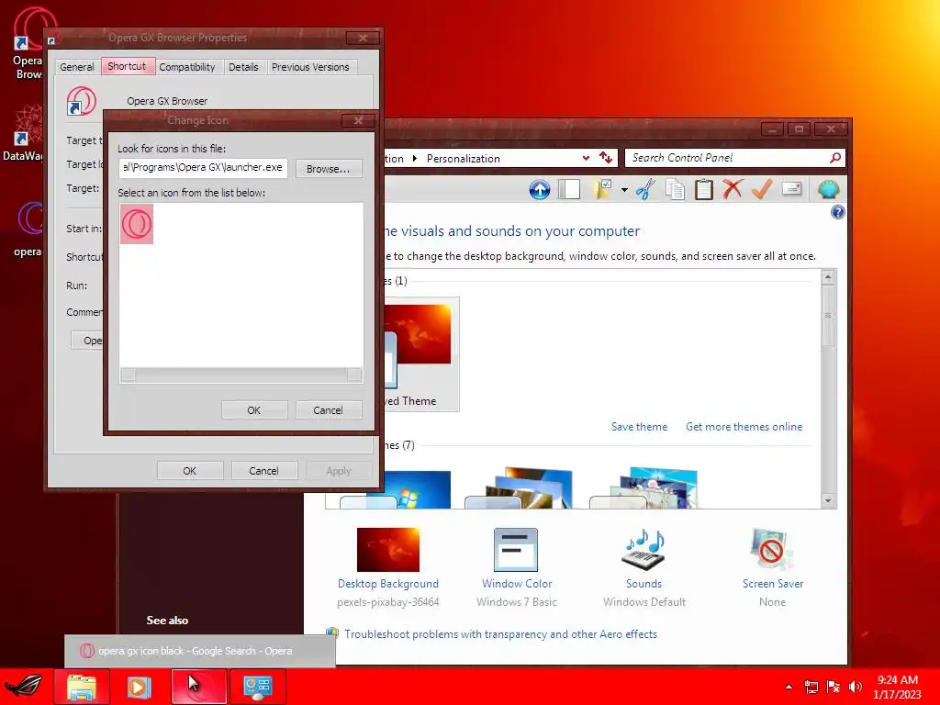Refresh the Personalization address bar

tap(606, 158)
